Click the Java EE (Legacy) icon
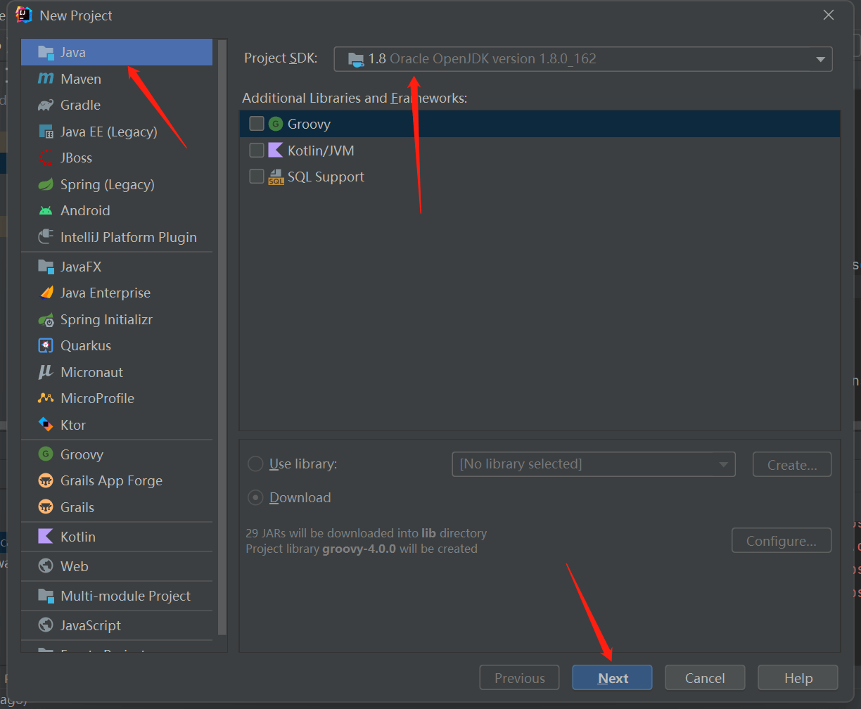Image resolution: width=861 pixels, height=709 pixels. pos(46,132)
